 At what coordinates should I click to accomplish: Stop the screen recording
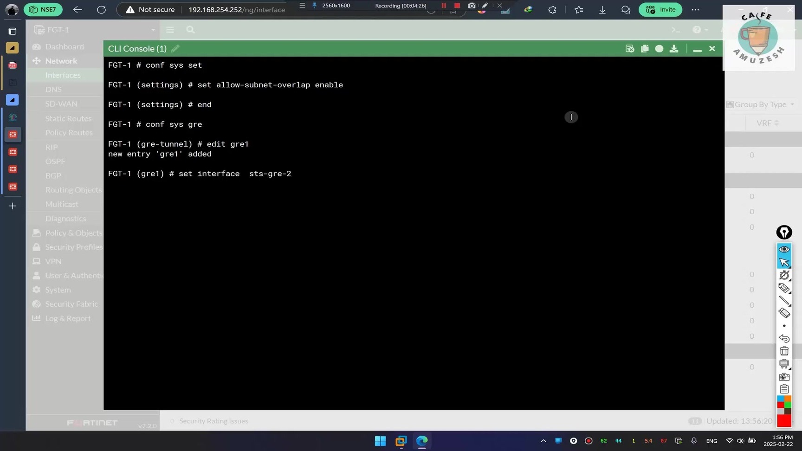pos(457,6)
